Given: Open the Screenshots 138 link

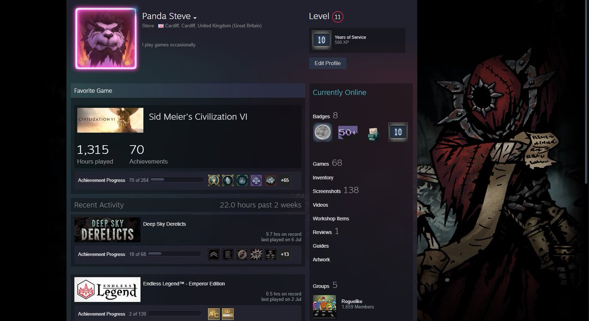Looking at the screenshot, I should point(336,190).
